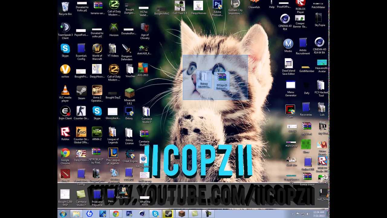
Task: Select the Artists Recruitment file
Action: (x=303, y=47)
